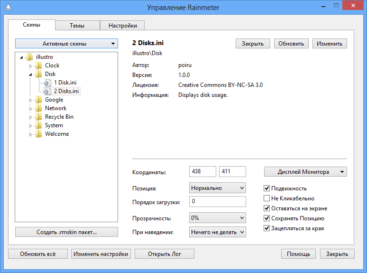This screenshot has width=367, height=273.
Task: Click the Recycle Bin folder icon
Action: (39, 117)
